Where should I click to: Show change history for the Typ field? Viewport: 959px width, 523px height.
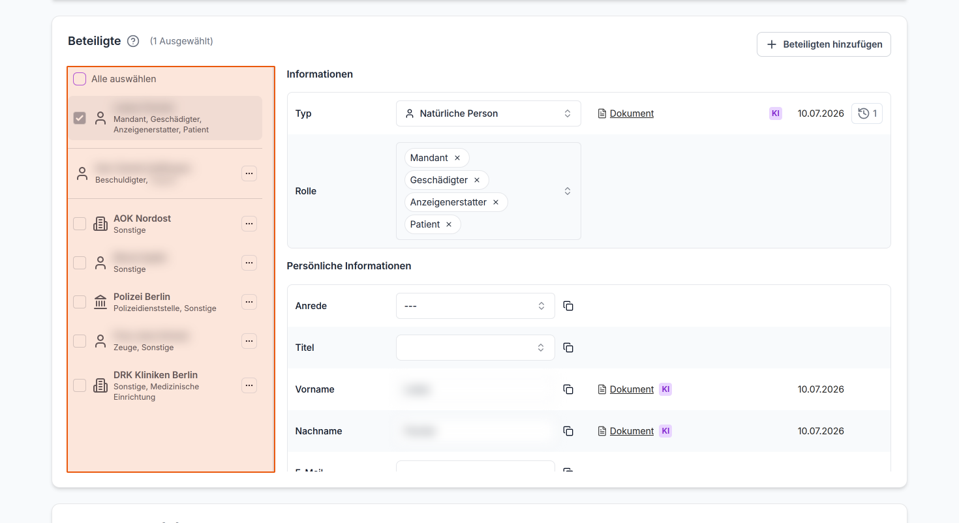(x=867, y=113)
